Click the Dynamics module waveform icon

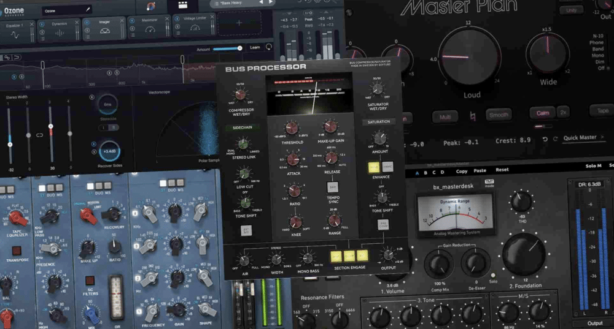(x=60, y=33)
